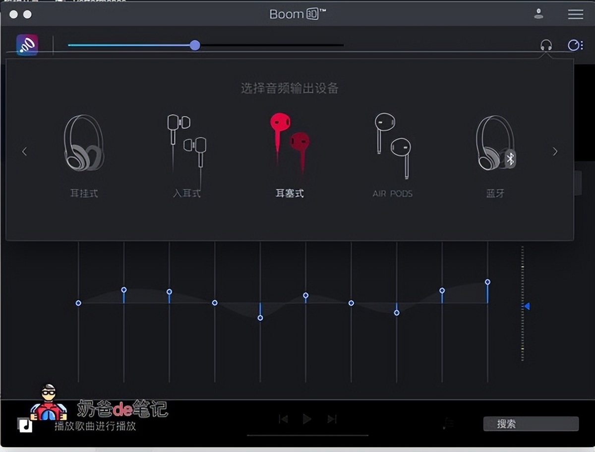Click the tenth equalizer band handle
Screen dimensions: 595x452
[x=487, y=282]
